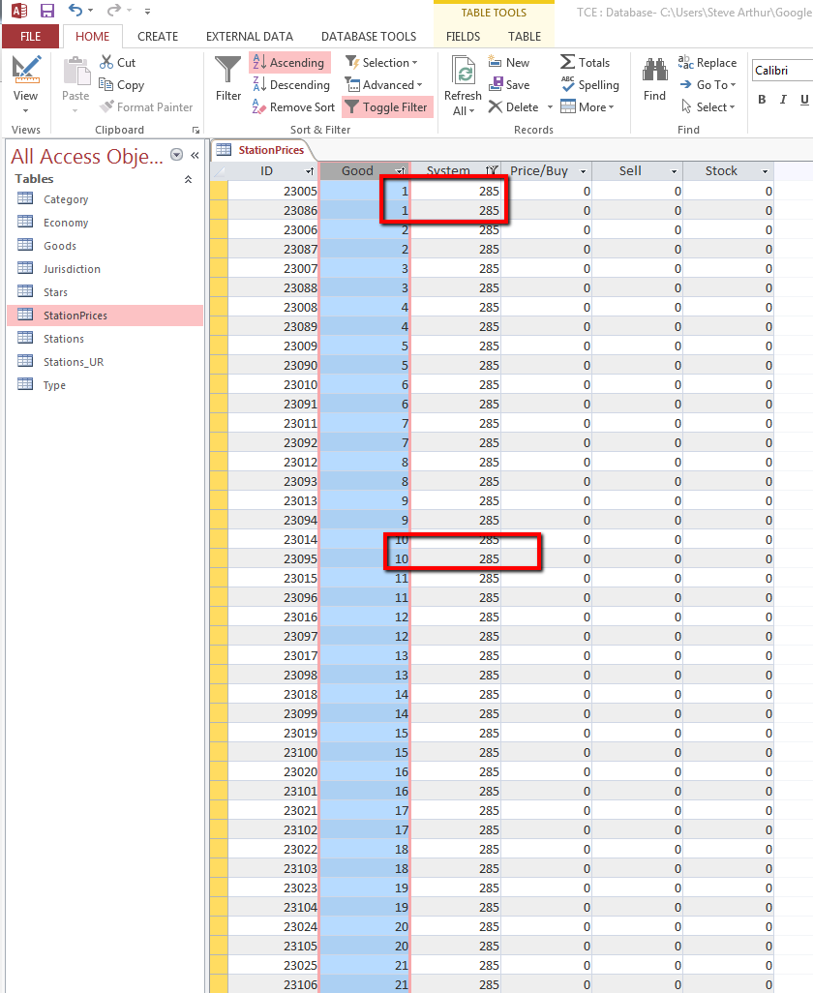Image resolution: width=813 pixels, height=993 pixels.
Task: Open the Delete dropdown arrow
Action: coord(550,107)
